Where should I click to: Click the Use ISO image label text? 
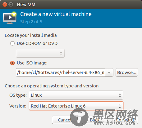click(32, 63)
